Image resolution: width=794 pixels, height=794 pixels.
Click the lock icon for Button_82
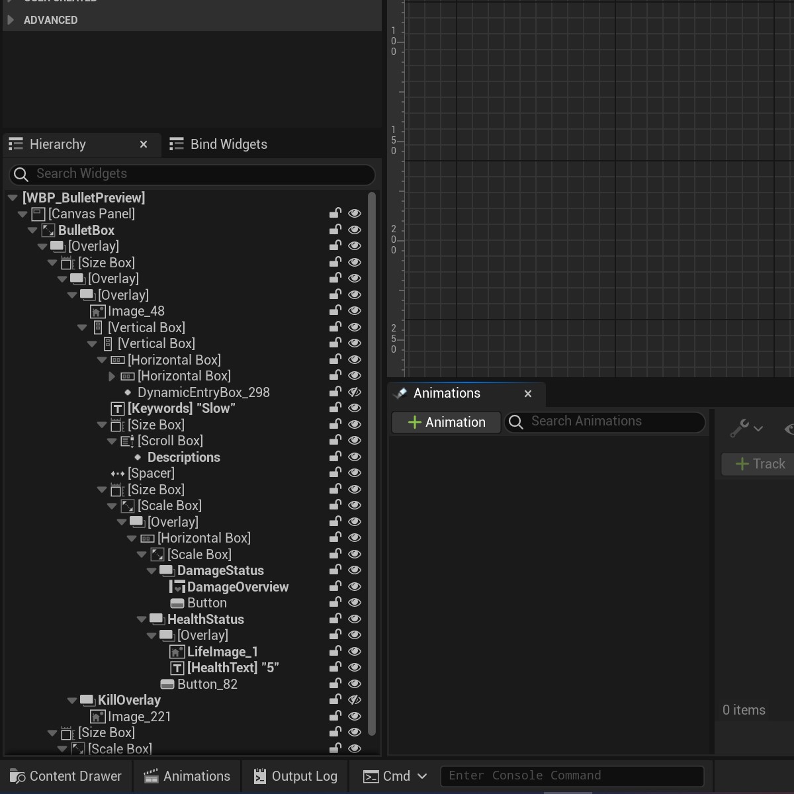tap(335, 684)
